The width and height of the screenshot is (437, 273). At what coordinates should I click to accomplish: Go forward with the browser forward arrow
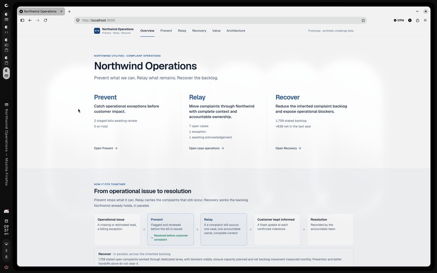pos(37,21)
